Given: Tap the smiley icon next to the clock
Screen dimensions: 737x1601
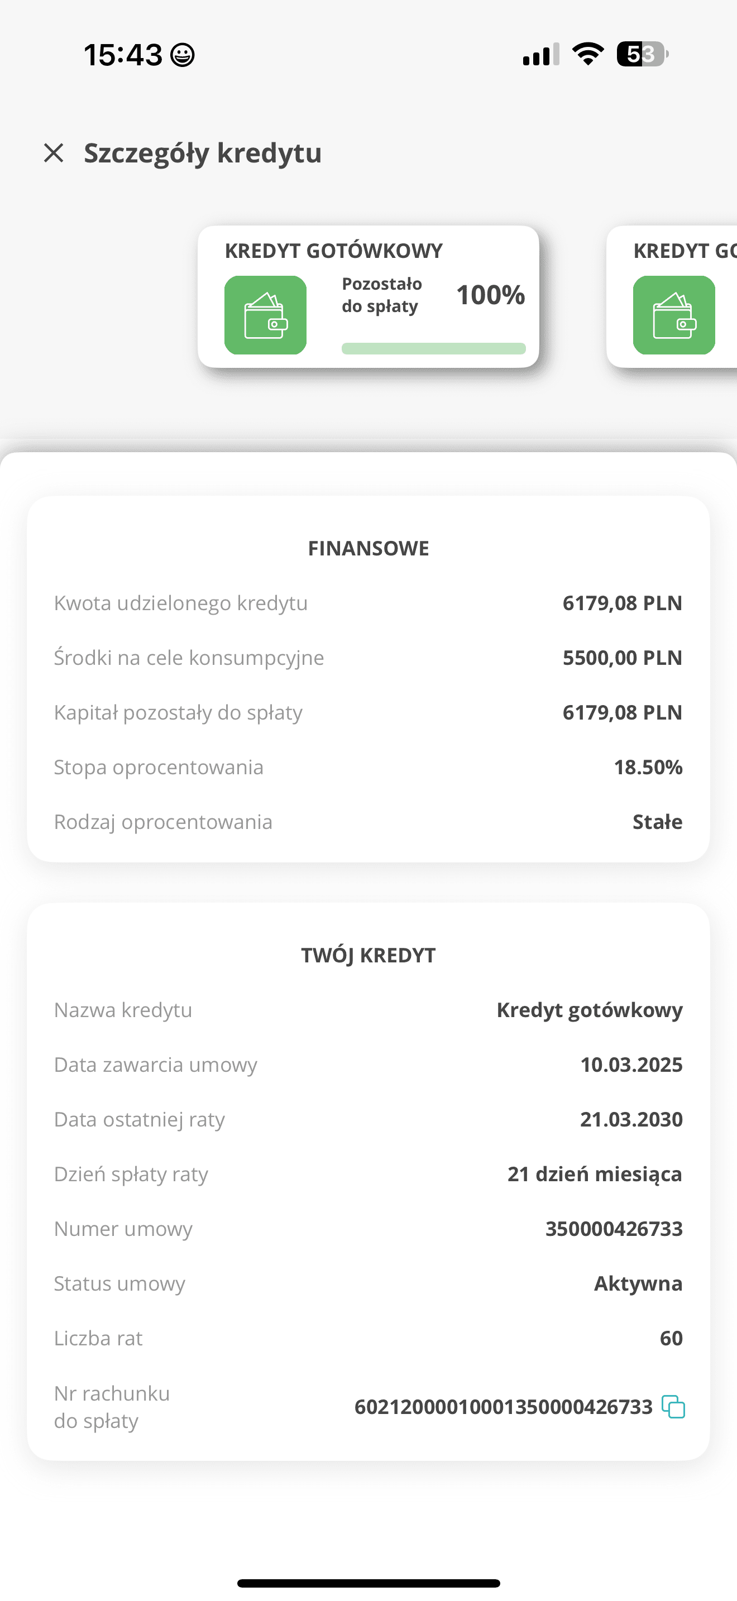Looking at the screenshot, I should click(x=183, y=55).
